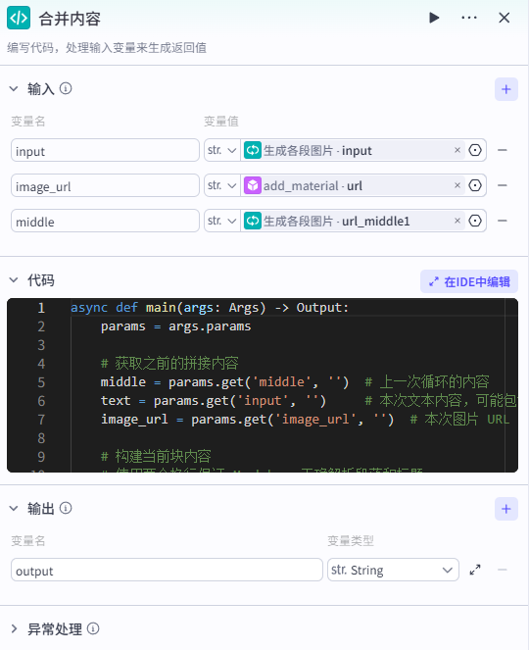
Task: Open the str type dropdown for input
Action: [222, 150]
